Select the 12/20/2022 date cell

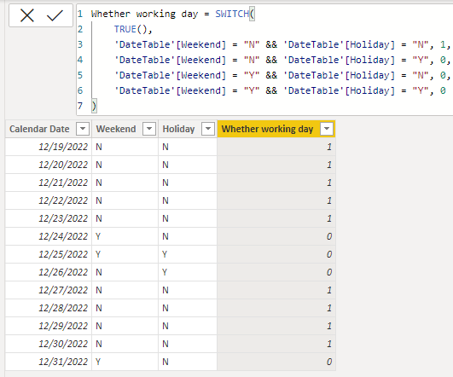[x=49, y=165]
